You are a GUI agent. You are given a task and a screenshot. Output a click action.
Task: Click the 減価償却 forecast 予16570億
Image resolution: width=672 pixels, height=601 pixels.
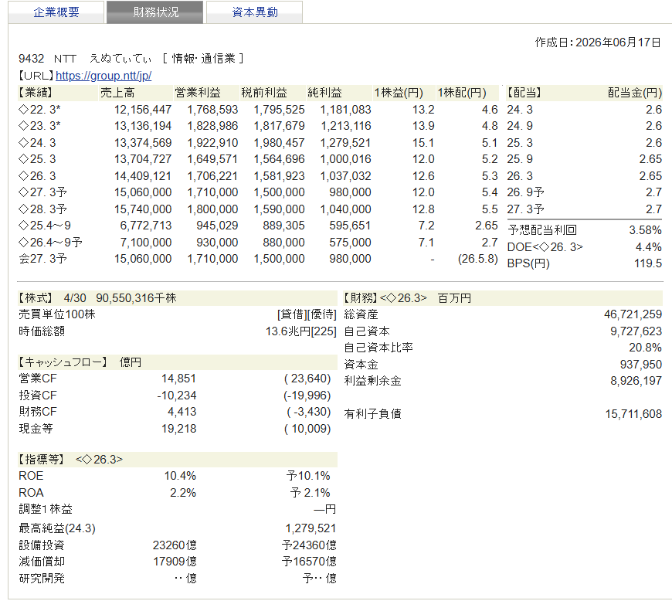point(309,562)
